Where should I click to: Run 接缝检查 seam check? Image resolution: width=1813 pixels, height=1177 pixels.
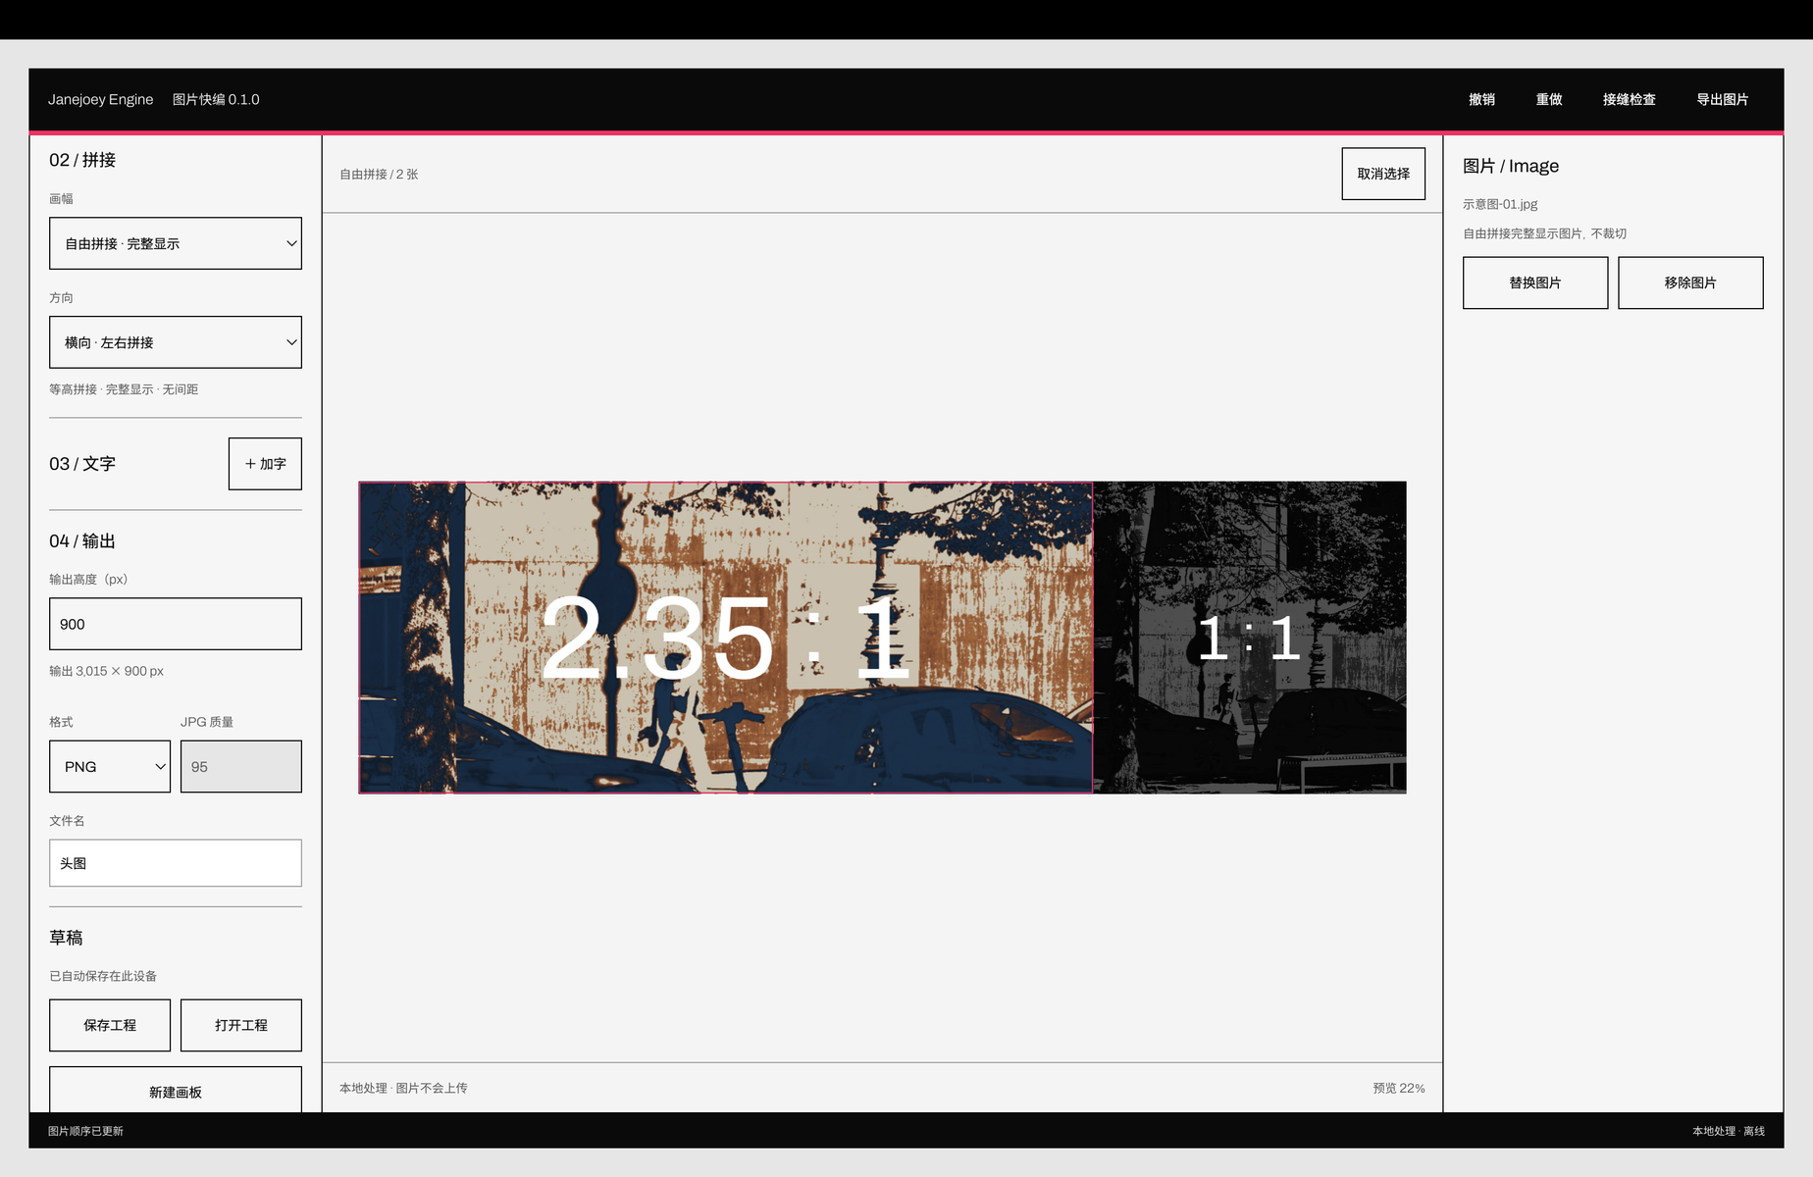point(1629,99)
